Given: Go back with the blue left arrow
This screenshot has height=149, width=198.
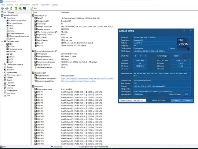Looking at the screenshot, I should click(3, 8).
